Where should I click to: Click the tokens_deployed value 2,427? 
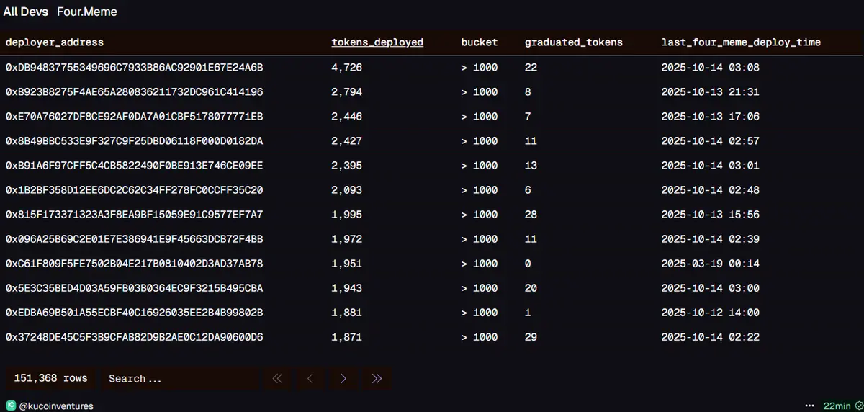[x=346, y=141]
